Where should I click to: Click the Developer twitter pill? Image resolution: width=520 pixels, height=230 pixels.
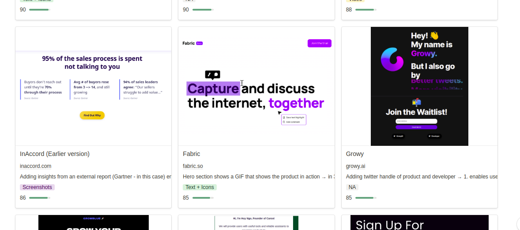coord(434,136)
